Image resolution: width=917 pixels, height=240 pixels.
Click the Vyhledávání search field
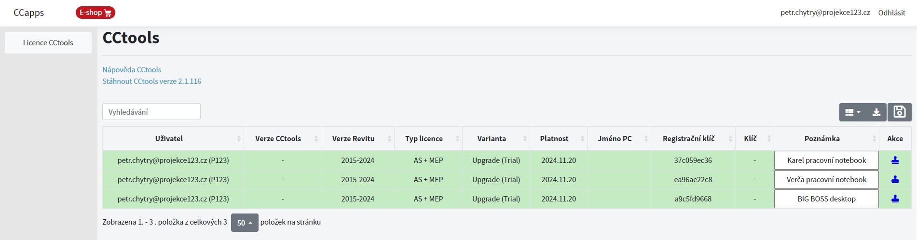pos(151,112)
